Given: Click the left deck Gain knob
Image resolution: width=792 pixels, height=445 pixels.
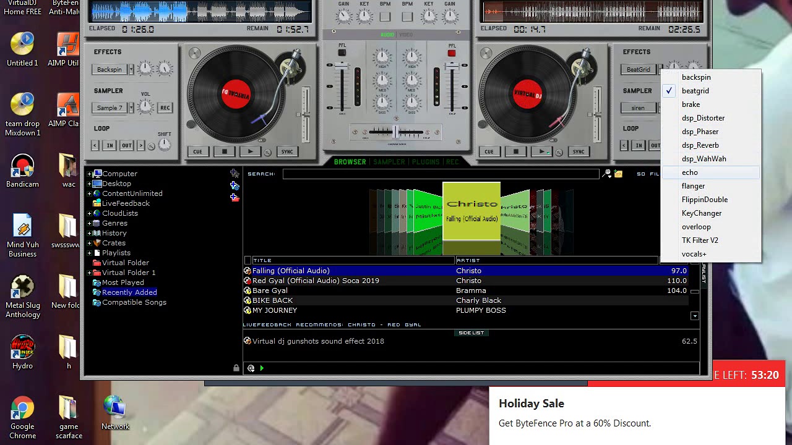Looking at the screenshot, I should pyautogui.click(x=344, y=16).
